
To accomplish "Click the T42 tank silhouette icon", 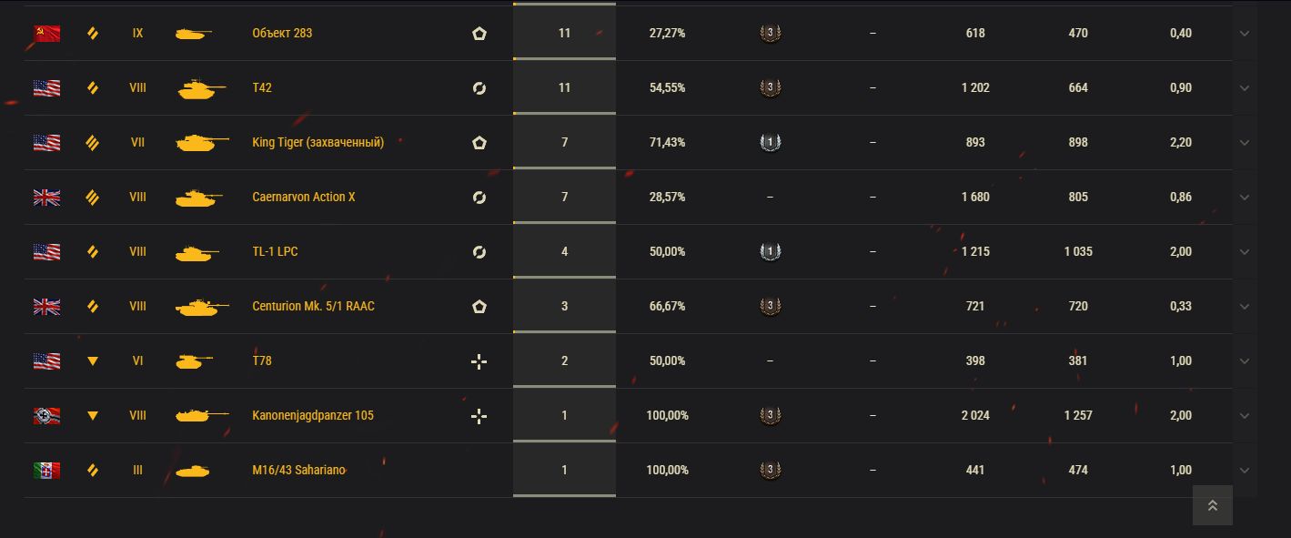I will [x=200, y=88].
